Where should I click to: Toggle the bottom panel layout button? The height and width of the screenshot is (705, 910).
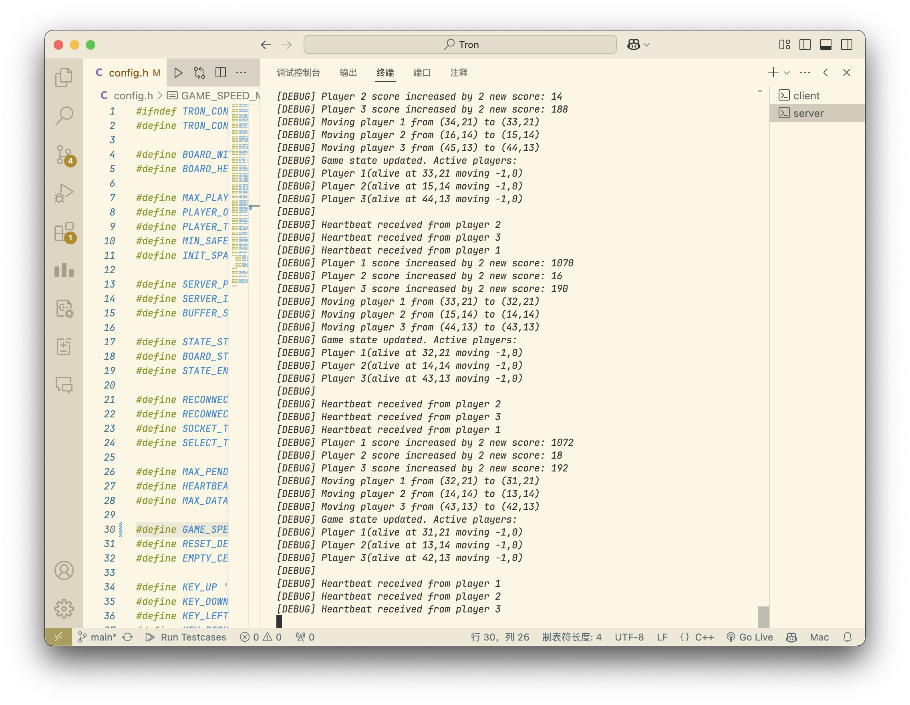click(x=825, y=44)
